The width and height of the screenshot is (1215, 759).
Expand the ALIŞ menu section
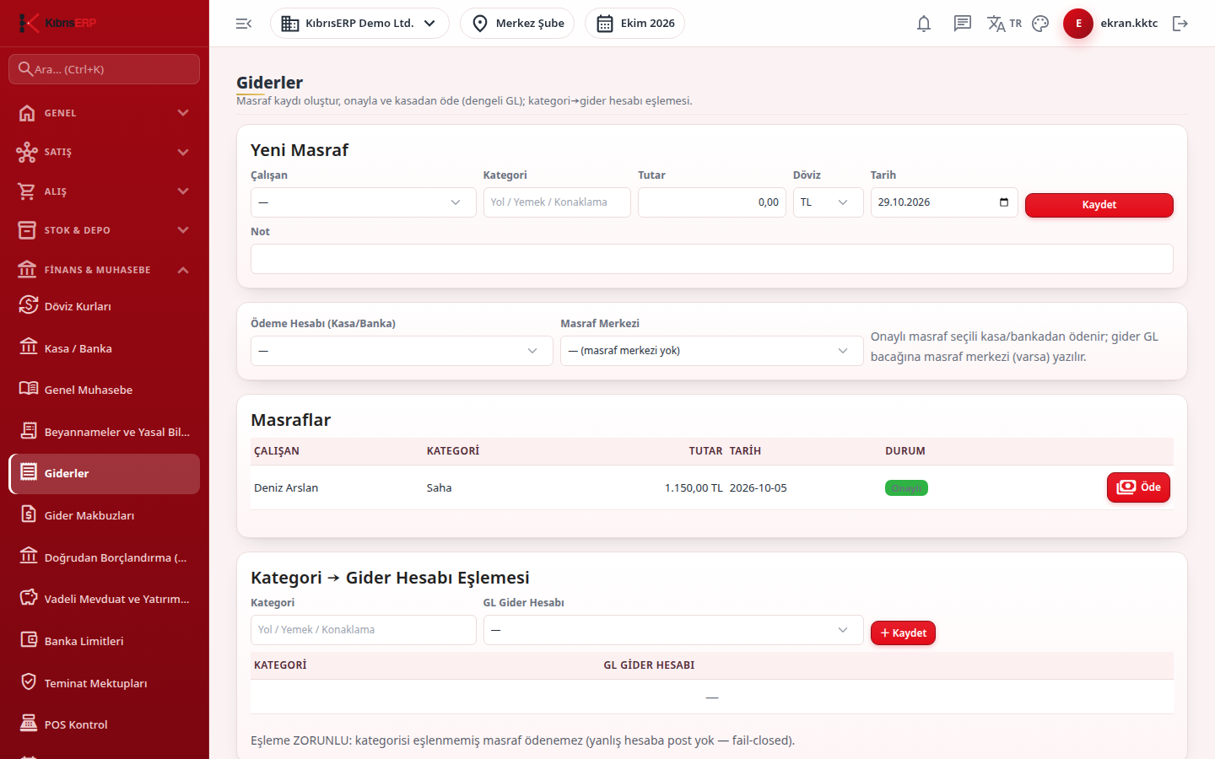pyautogui.click(x=105, y=191)
